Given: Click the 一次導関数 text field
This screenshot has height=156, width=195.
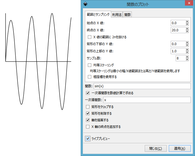Looking at the screenshot, I should (x=147, y=100).
